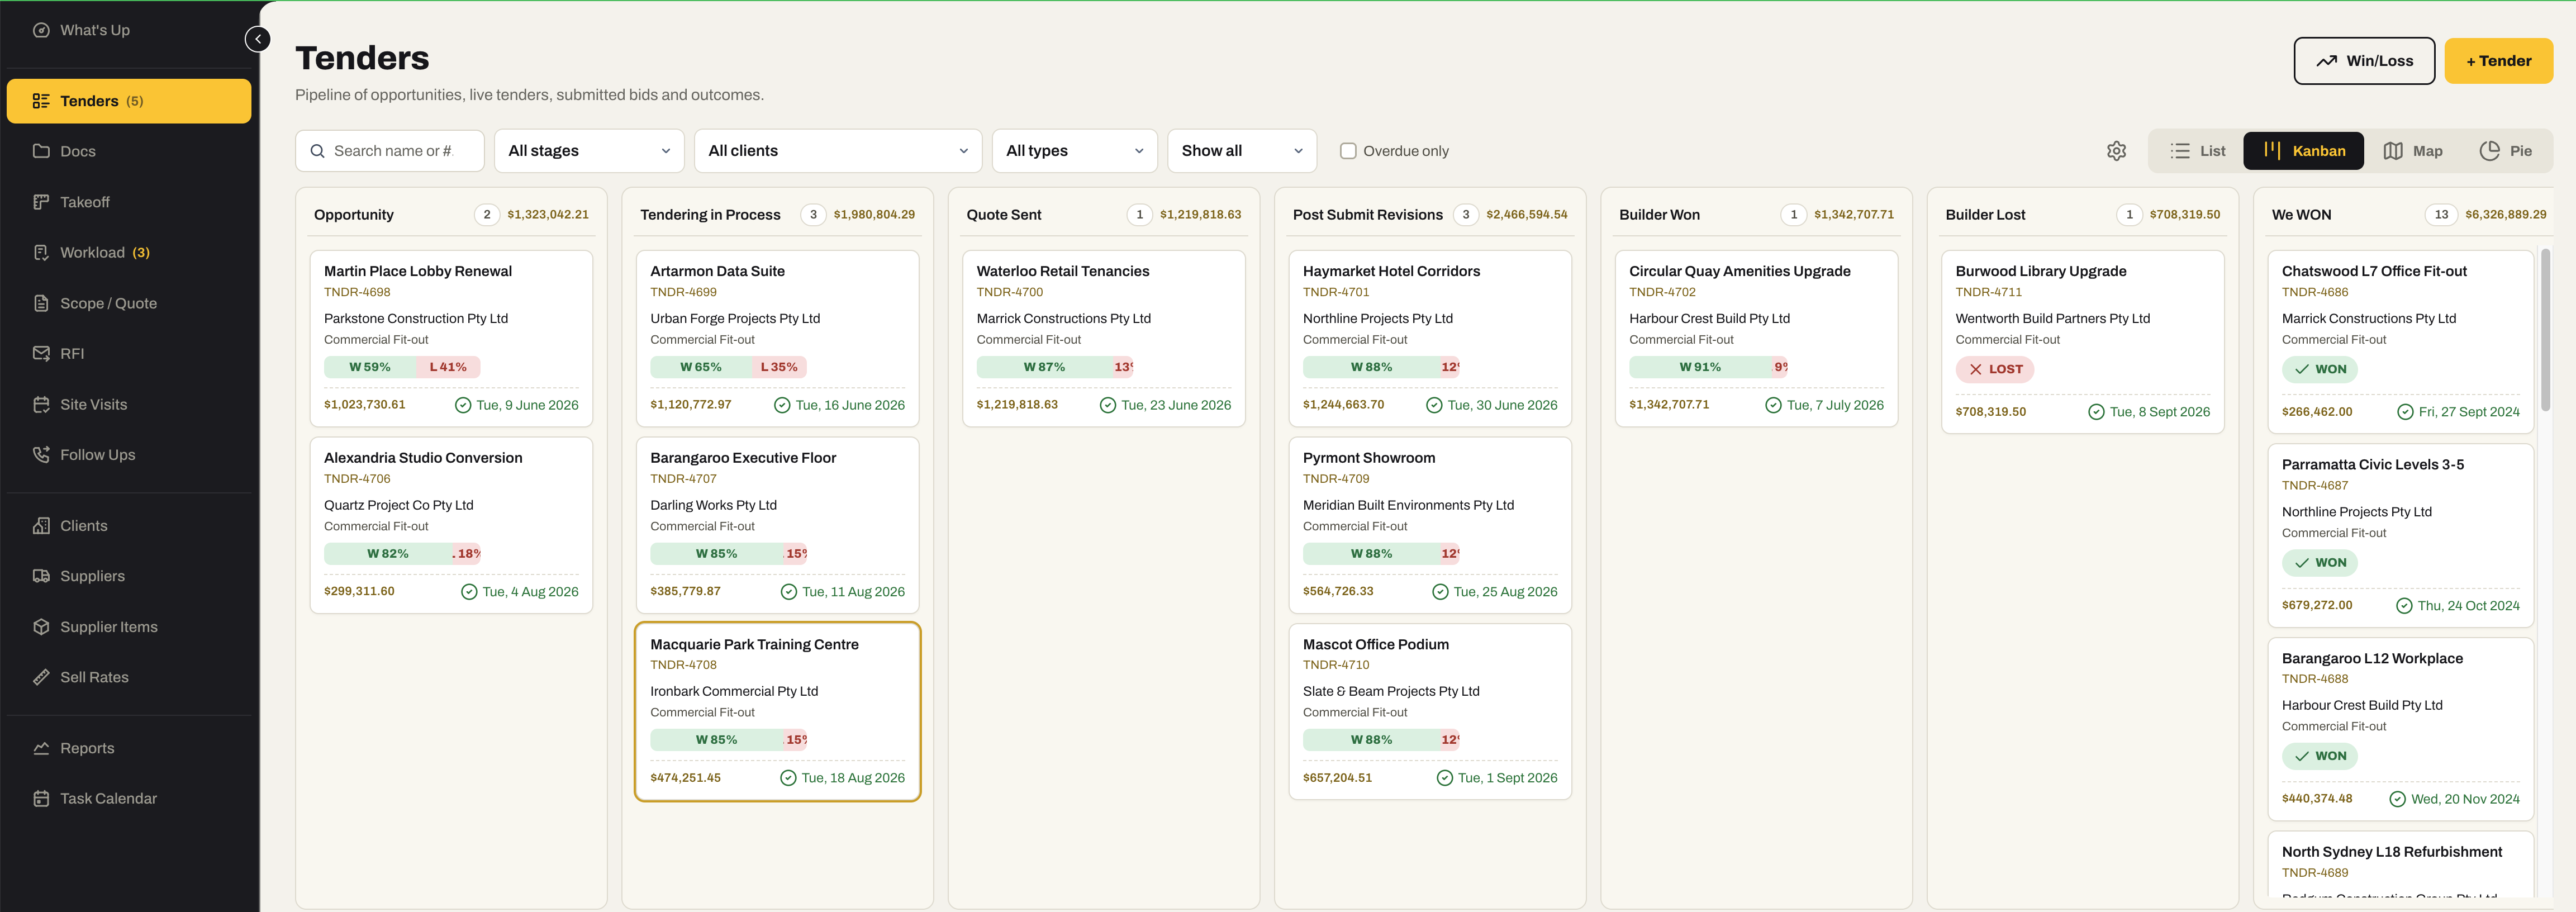Click the Scope / Quote document icon
The width and height of the screenshot is (2576, 912).
click(41, 303)
